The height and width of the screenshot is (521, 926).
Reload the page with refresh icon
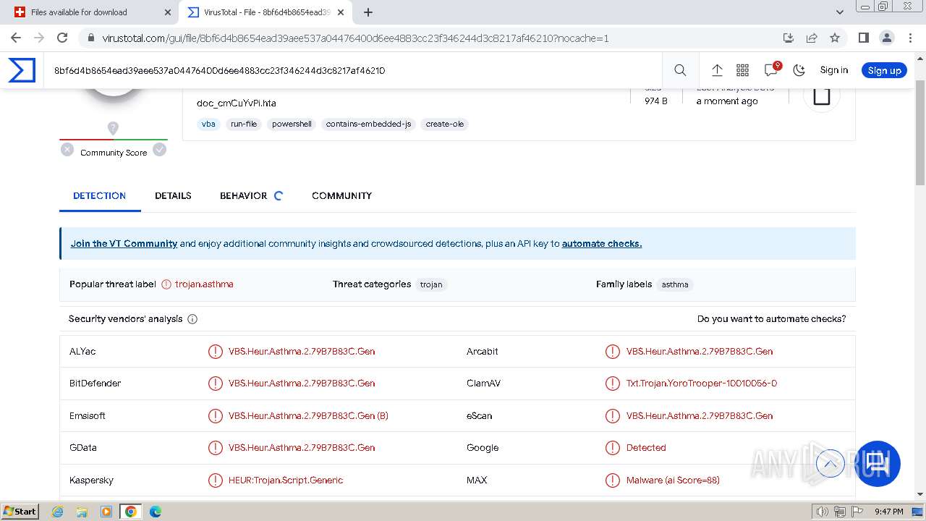[62, 38]
